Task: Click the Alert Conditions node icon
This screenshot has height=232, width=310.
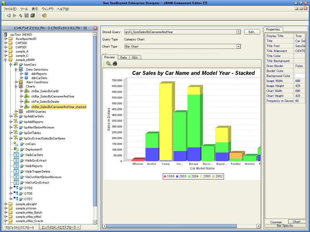Action: coord(21,82)
